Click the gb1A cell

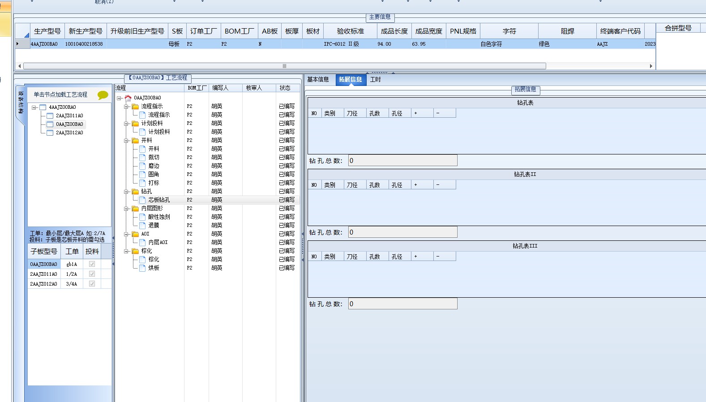point(72,264)
